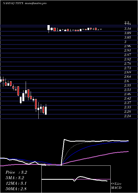
Task: Select the 3.14 price axis label
Action: click(128, 29)
